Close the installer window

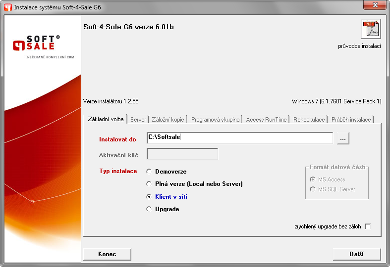coord(375,5)
